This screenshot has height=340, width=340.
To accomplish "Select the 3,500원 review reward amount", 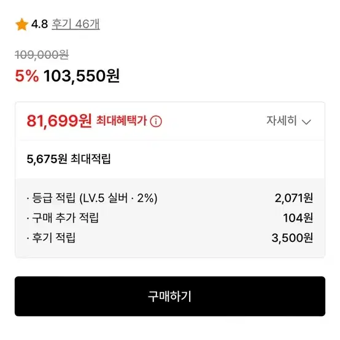I will pos(292,238).
